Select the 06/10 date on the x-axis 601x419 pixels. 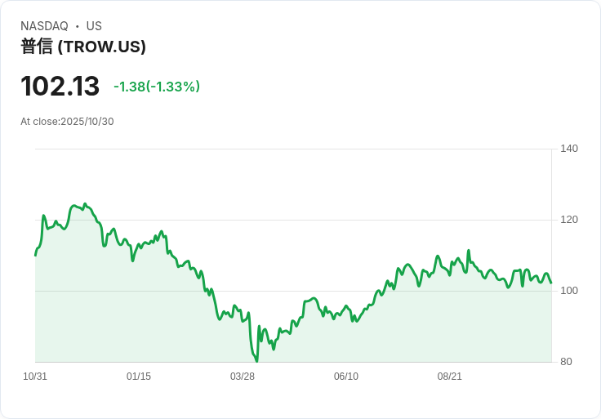[346, 377]
